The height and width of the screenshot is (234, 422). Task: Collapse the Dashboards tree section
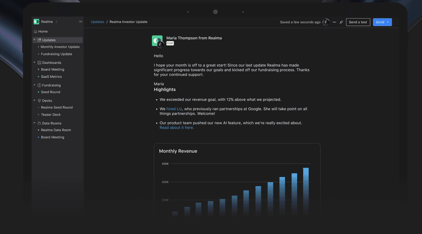[34, 63]
